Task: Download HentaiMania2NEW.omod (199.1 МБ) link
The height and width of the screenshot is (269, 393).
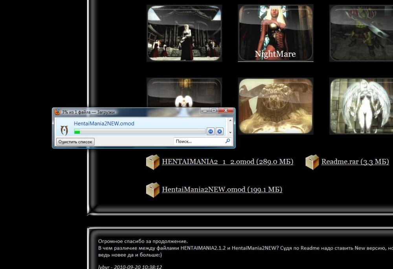Action: [222, 189]
